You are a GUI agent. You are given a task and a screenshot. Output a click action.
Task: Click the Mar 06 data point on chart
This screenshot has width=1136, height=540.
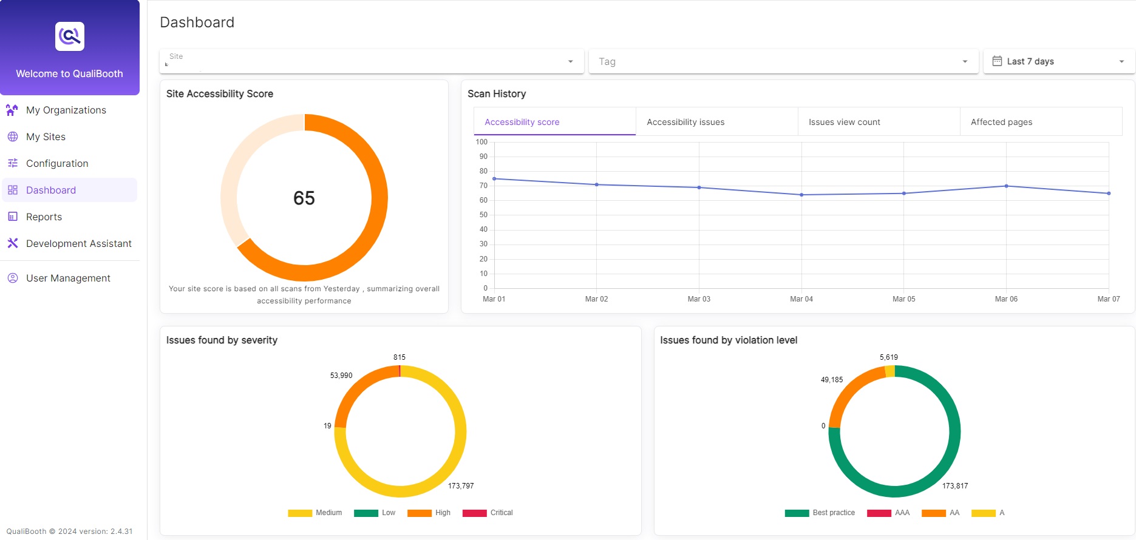pyautogui.click(x=1006, y=186)
